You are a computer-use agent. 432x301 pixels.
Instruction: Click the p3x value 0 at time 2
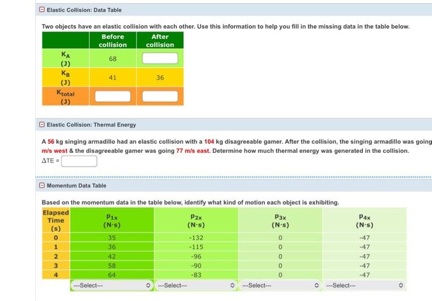coord(280,257)
